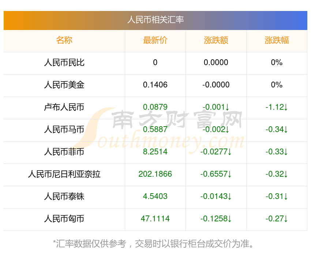Click the -1.12↓ percentage change cell
Image resolution: width=311 pixels, height=255 pixels.
tap(277, 107)
